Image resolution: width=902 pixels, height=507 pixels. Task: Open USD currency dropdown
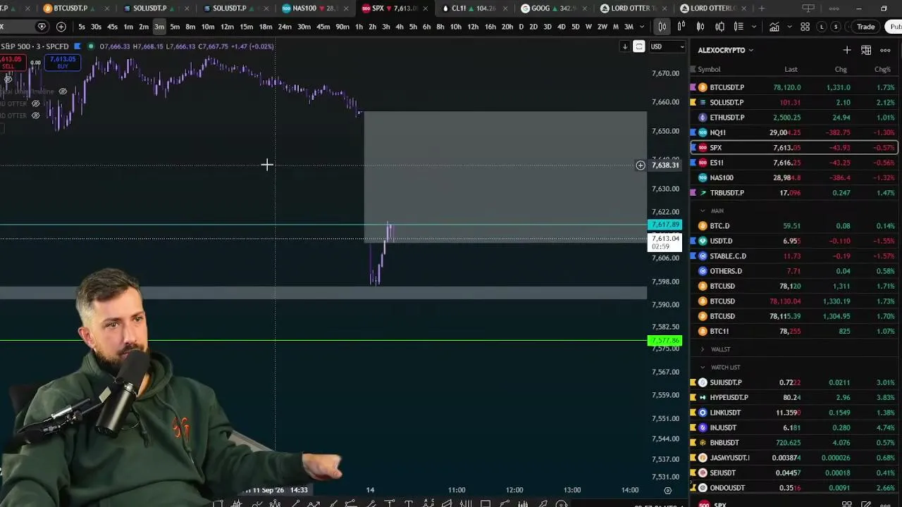coord(667,46)
